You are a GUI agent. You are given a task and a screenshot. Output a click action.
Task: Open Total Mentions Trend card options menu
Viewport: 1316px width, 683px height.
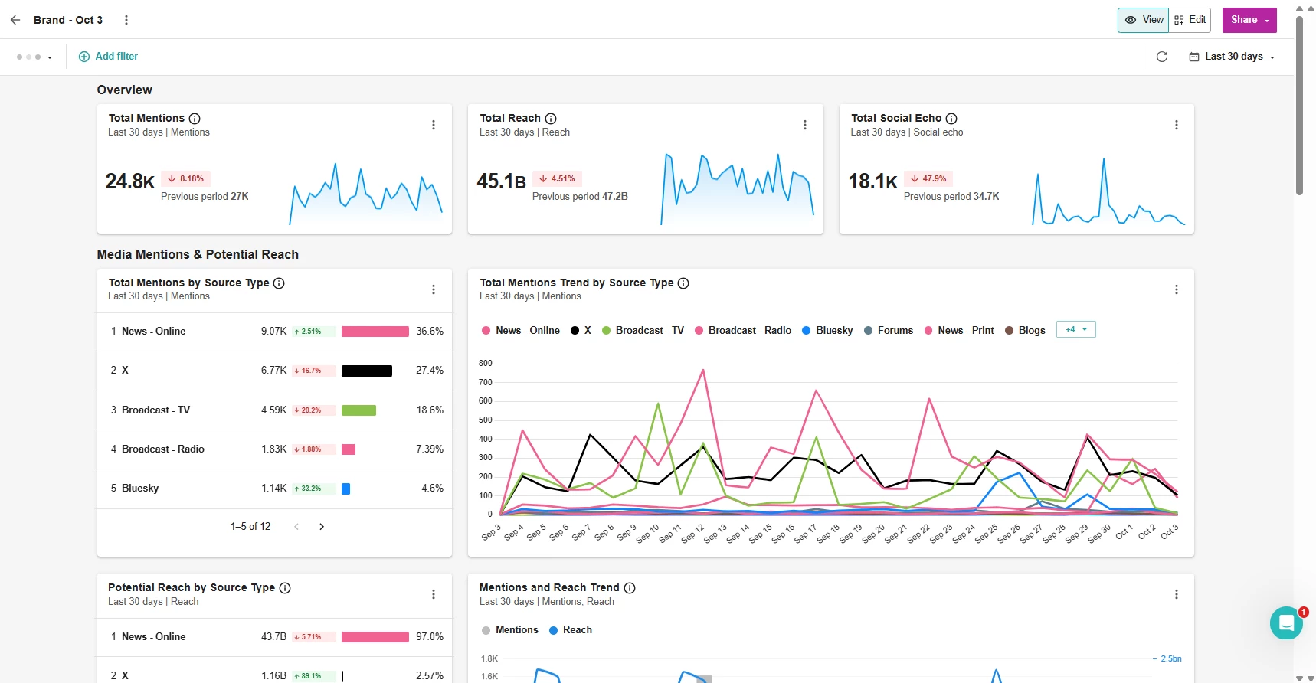(1177, 289)
